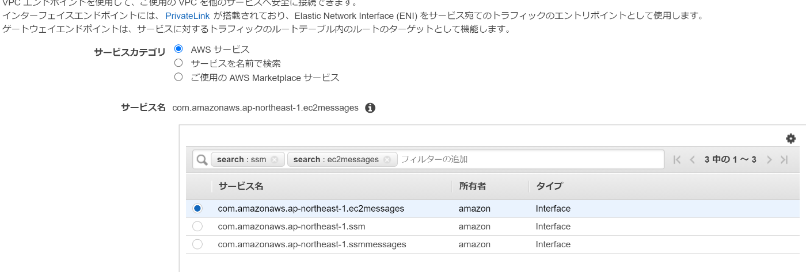Image resolution: width=806 pixels, height=272 pixels.
Task: Select com.amazonaws.ap-northeast-1.ssm service radio
Action: pos(197,227)
